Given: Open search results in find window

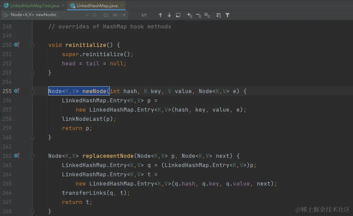Looking at the screenshot, I should pyautogui.click(x=178, y=15).
